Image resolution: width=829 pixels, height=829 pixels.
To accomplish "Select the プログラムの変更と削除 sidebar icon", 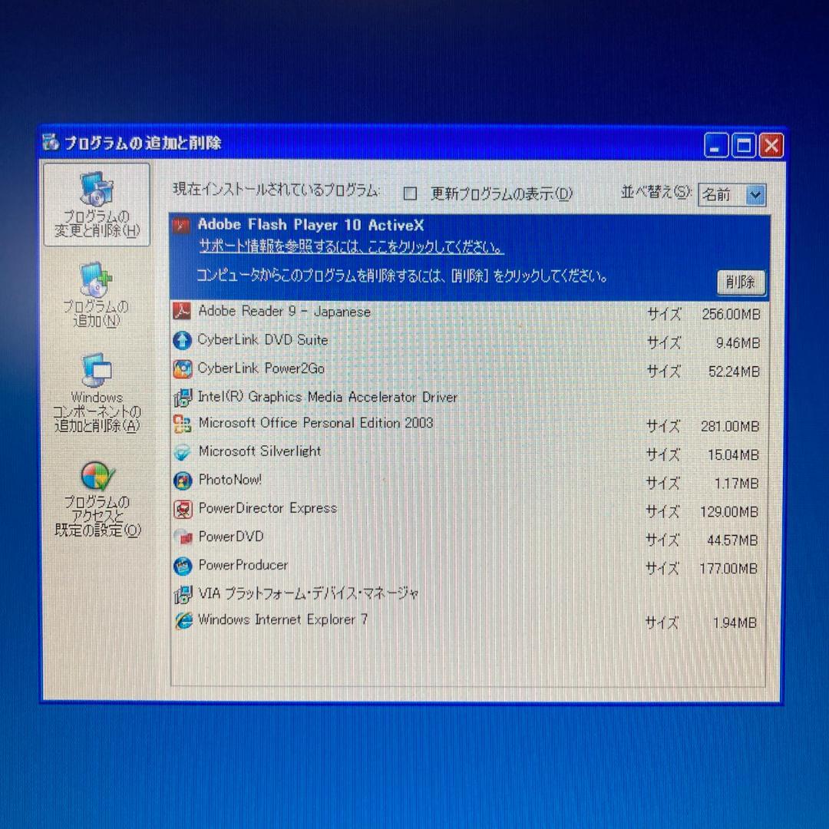I will [96, 203].
